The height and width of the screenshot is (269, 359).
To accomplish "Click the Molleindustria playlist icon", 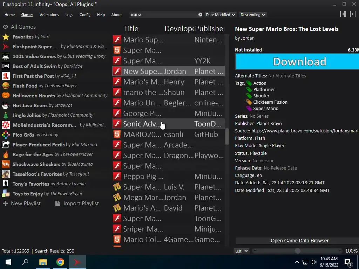I will click(6, 125).
